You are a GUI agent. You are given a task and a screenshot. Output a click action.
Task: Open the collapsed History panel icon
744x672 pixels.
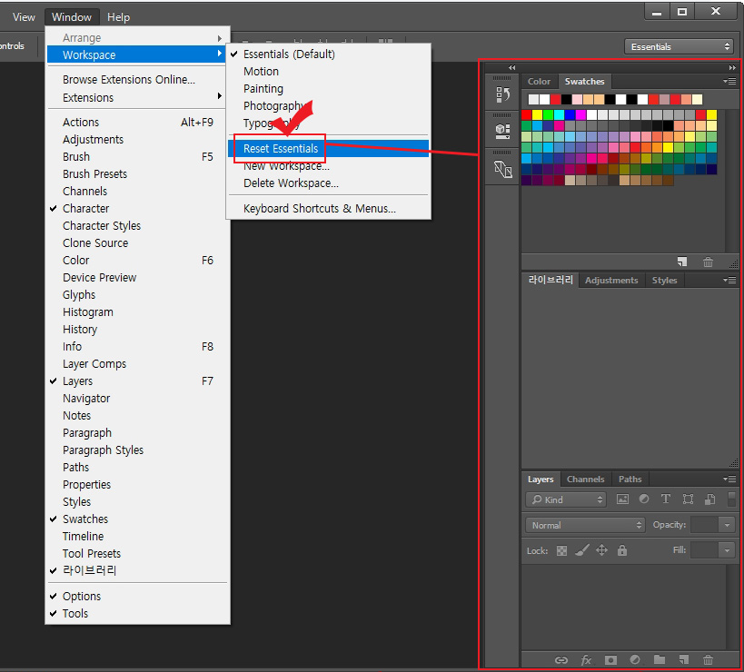click(x=502, y=94)
